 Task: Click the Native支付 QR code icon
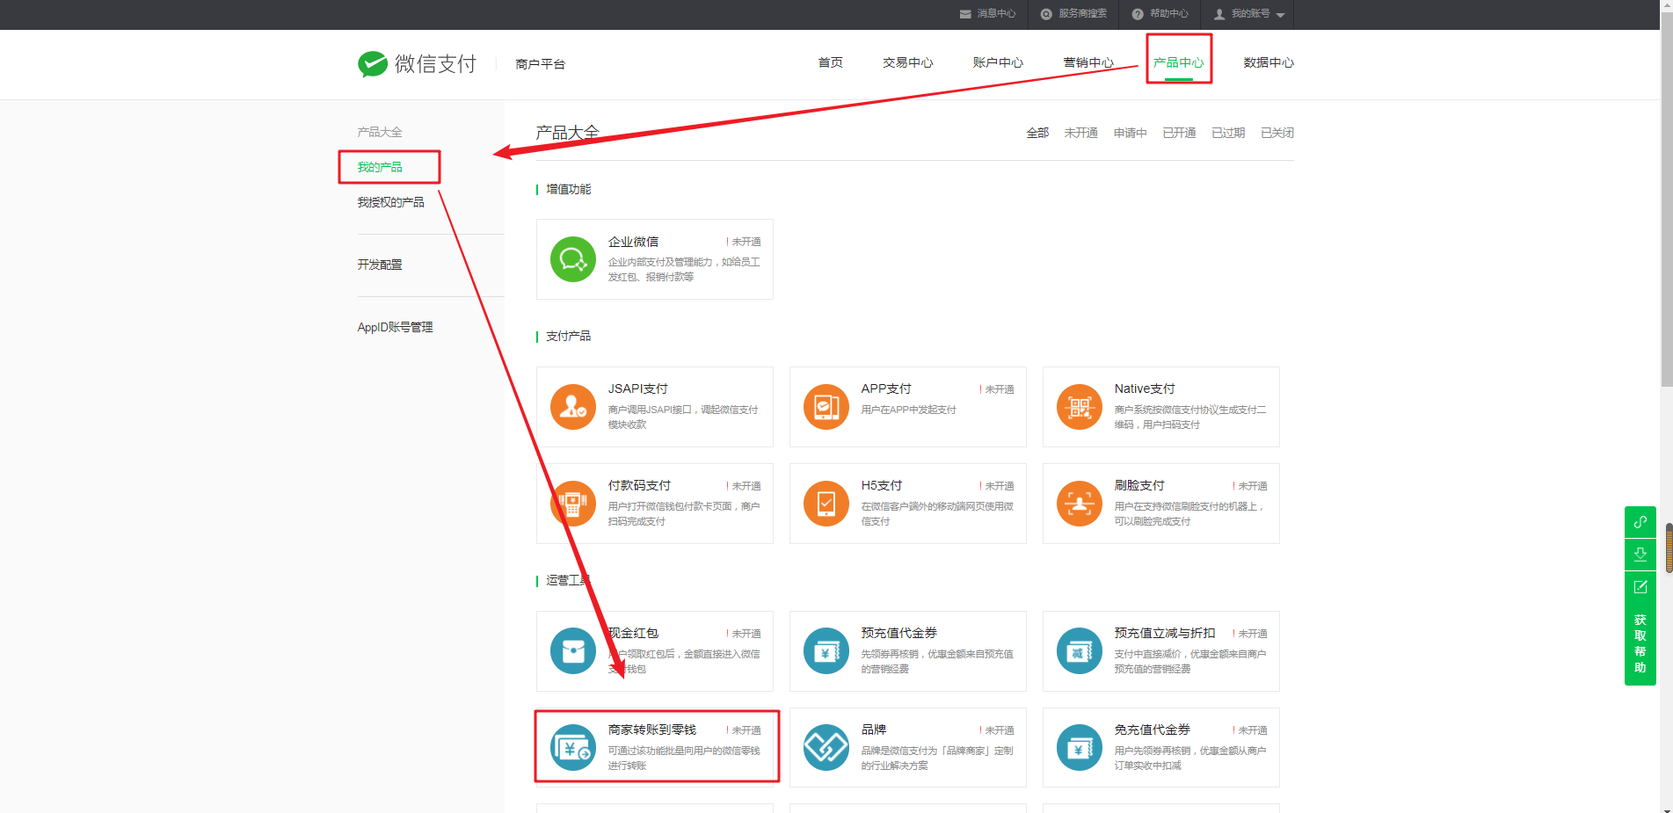click(x=1080, y=407)
